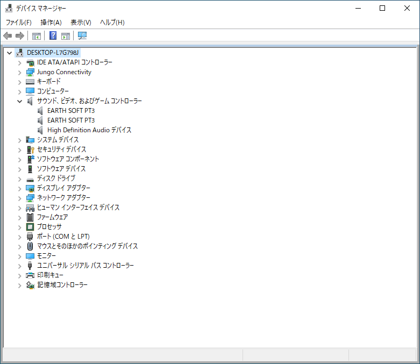Click the サウンド、ビデオ speaker category icon
420x364 pixels.
(x=30, y=101)
